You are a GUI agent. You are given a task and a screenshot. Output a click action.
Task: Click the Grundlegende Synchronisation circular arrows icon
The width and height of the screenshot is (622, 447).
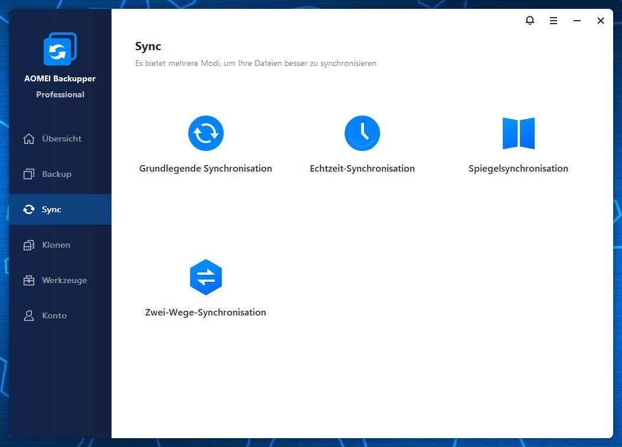(205, 133)
